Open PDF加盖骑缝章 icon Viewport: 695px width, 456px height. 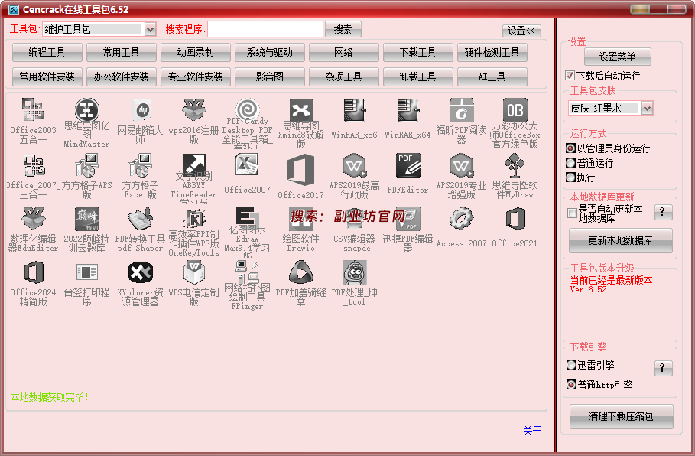click(x=301, y=272)
